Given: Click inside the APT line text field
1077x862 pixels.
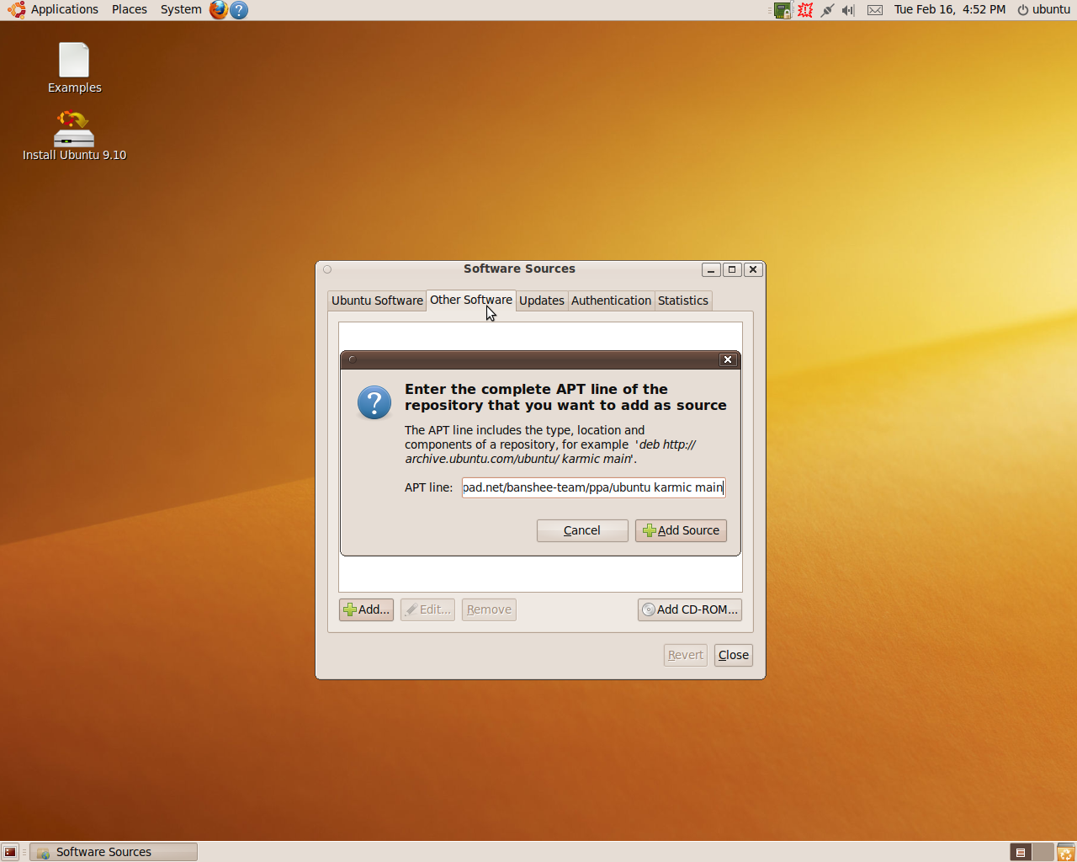Looking at the screenshot, I should pos(593,487).
